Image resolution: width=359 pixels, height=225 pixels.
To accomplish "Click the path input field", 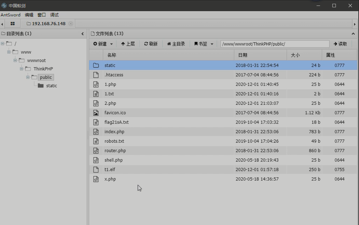I will [275, 44].
